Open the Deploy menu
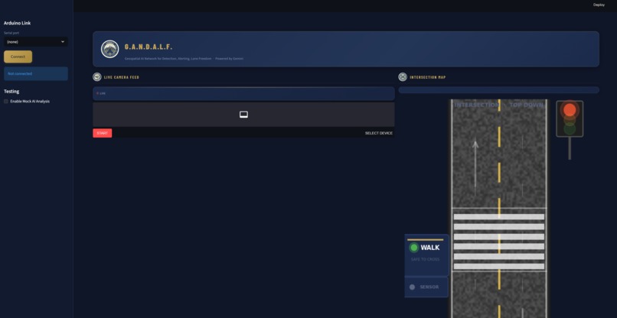The height and width of the screenshot is (318, 617). pyautogui.click(x=599, y=5)
